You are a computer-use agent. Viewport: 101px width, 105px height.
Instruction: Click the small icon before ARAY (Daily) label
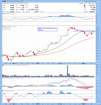click(3, 27)
